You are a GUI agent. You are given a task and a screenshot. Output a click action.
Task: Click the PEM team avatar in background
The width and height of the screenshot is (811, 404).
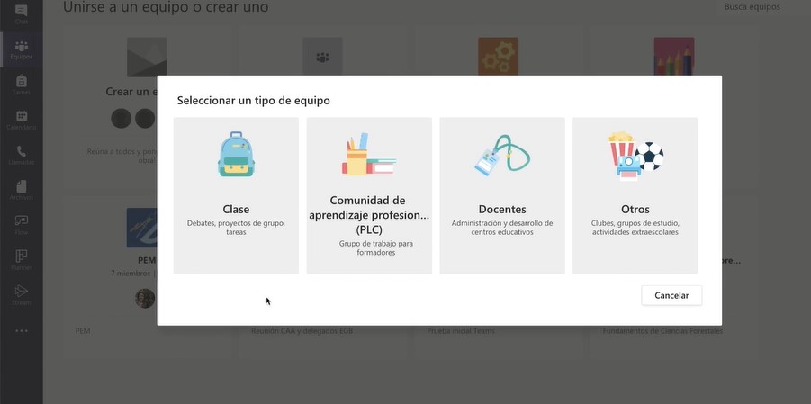pos(142,229)
